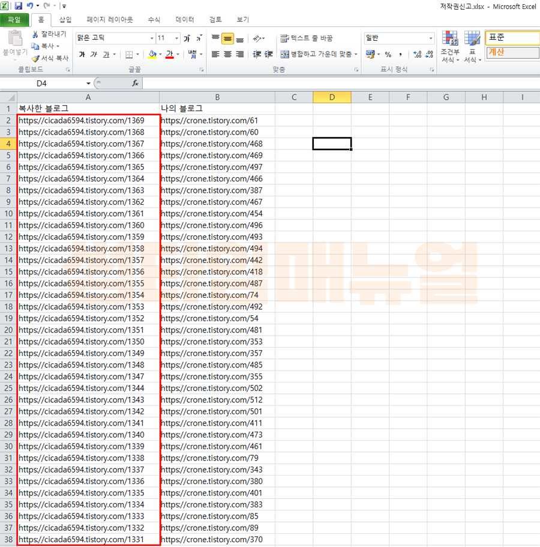Switch to the 보기 View tab
540x547 pixels.
coord(243,20)
